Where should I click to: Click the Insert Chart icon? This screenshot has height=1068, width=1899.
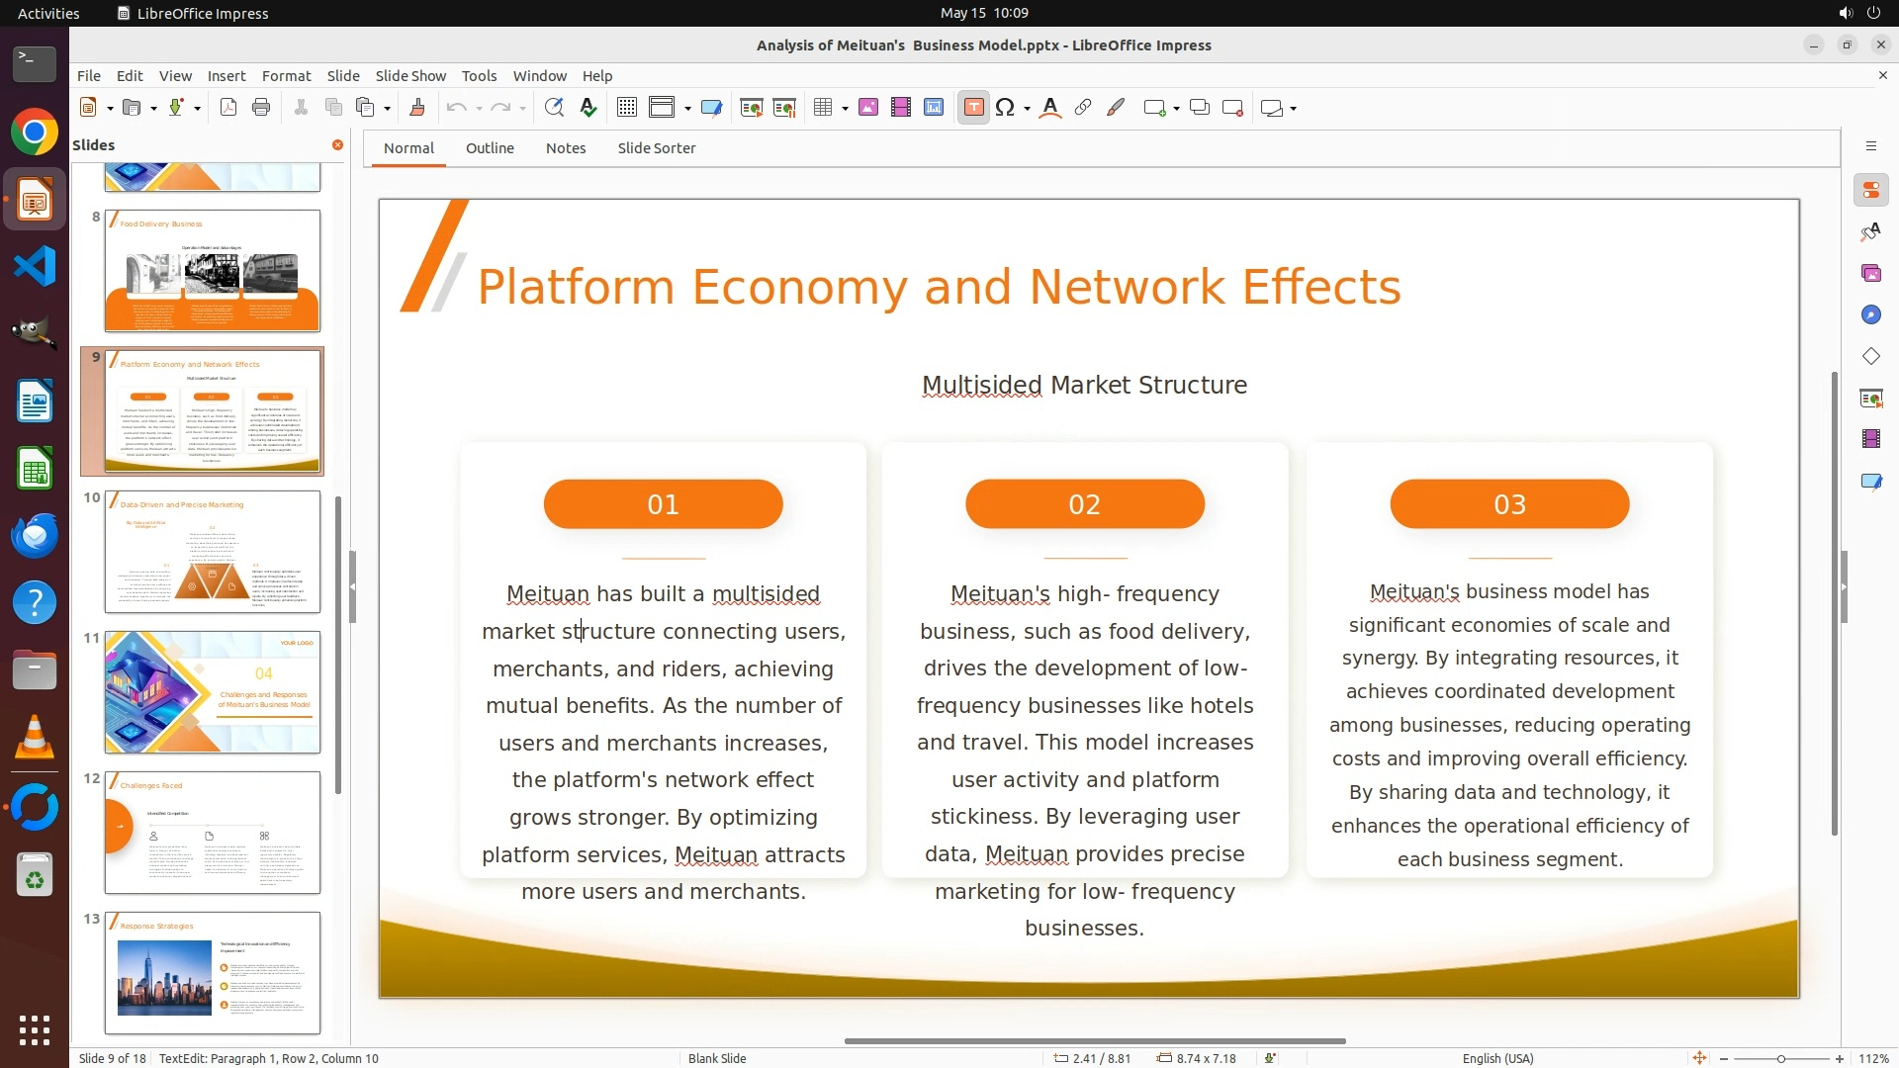pyautogui.click(x=934, y=108)
